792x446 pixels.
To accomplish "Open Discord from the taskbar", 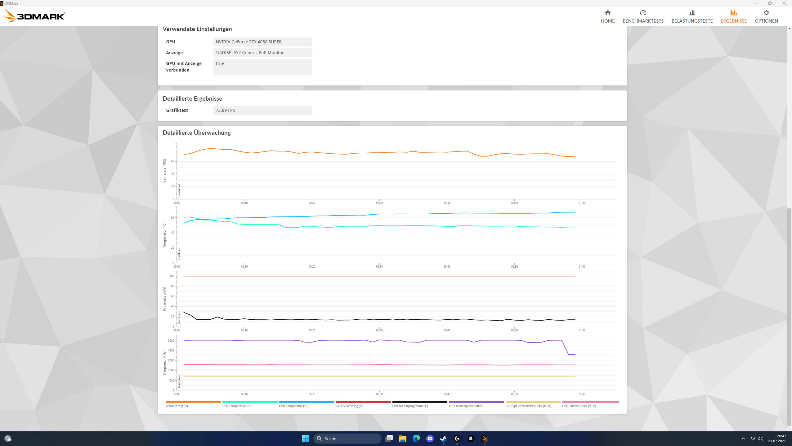I will (430, 439).
